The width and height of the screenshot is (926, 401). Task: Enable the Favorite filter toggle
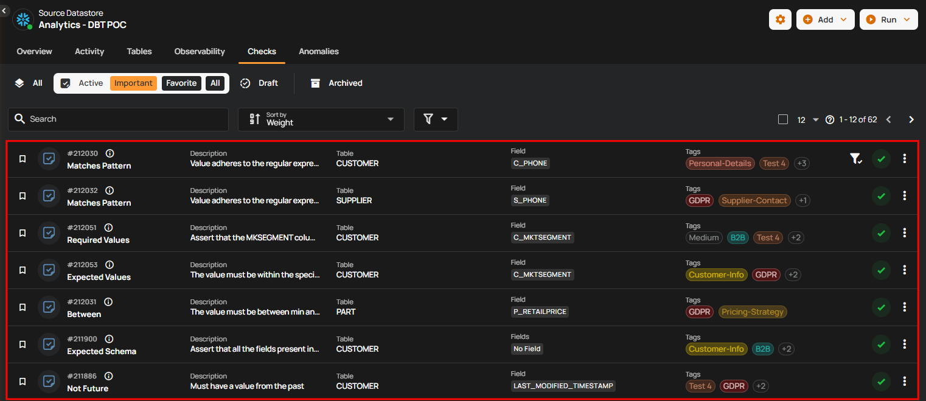[181, 83]
